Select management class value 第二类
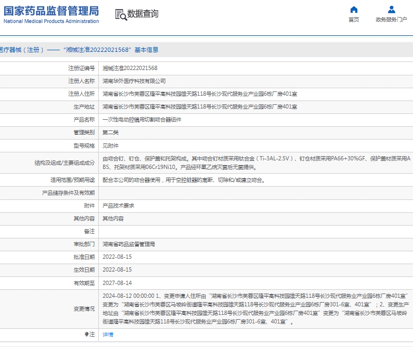Viewport: 413px width, 347px height. [x=111, y=133]
